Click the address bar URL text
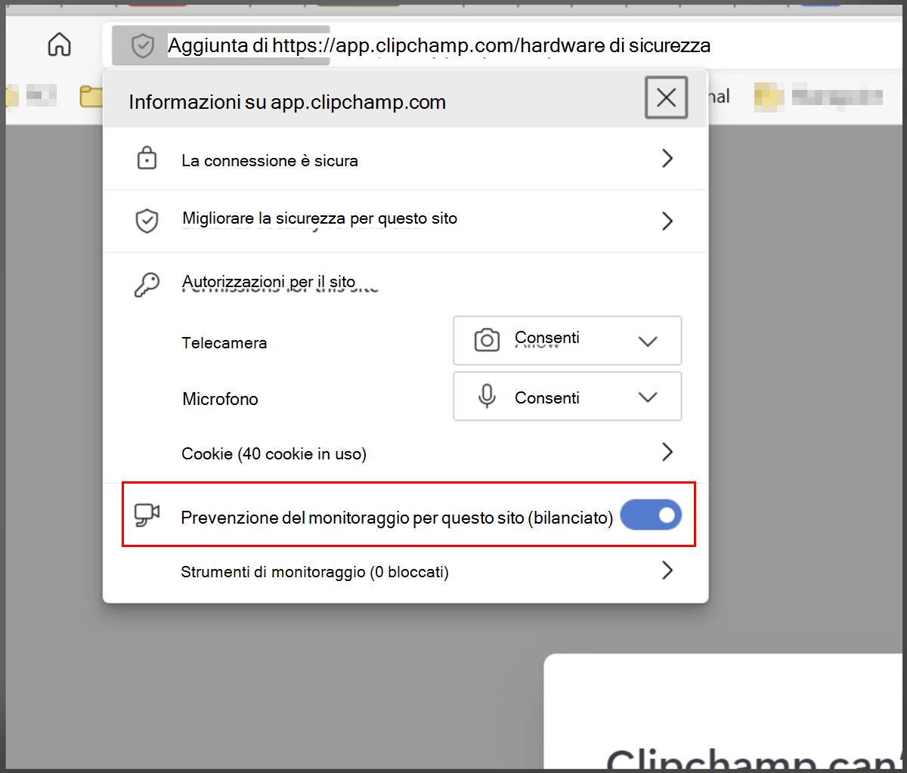 click(x=438, y=46)
